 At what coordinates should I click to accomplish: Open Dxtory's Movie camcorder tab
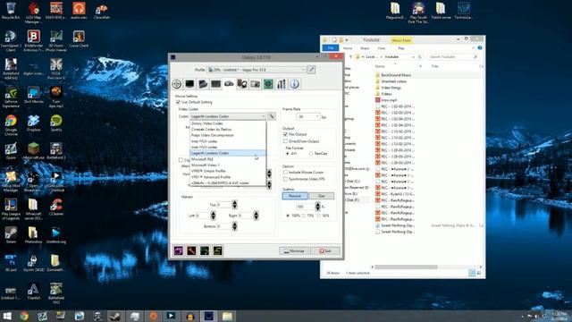229,84
